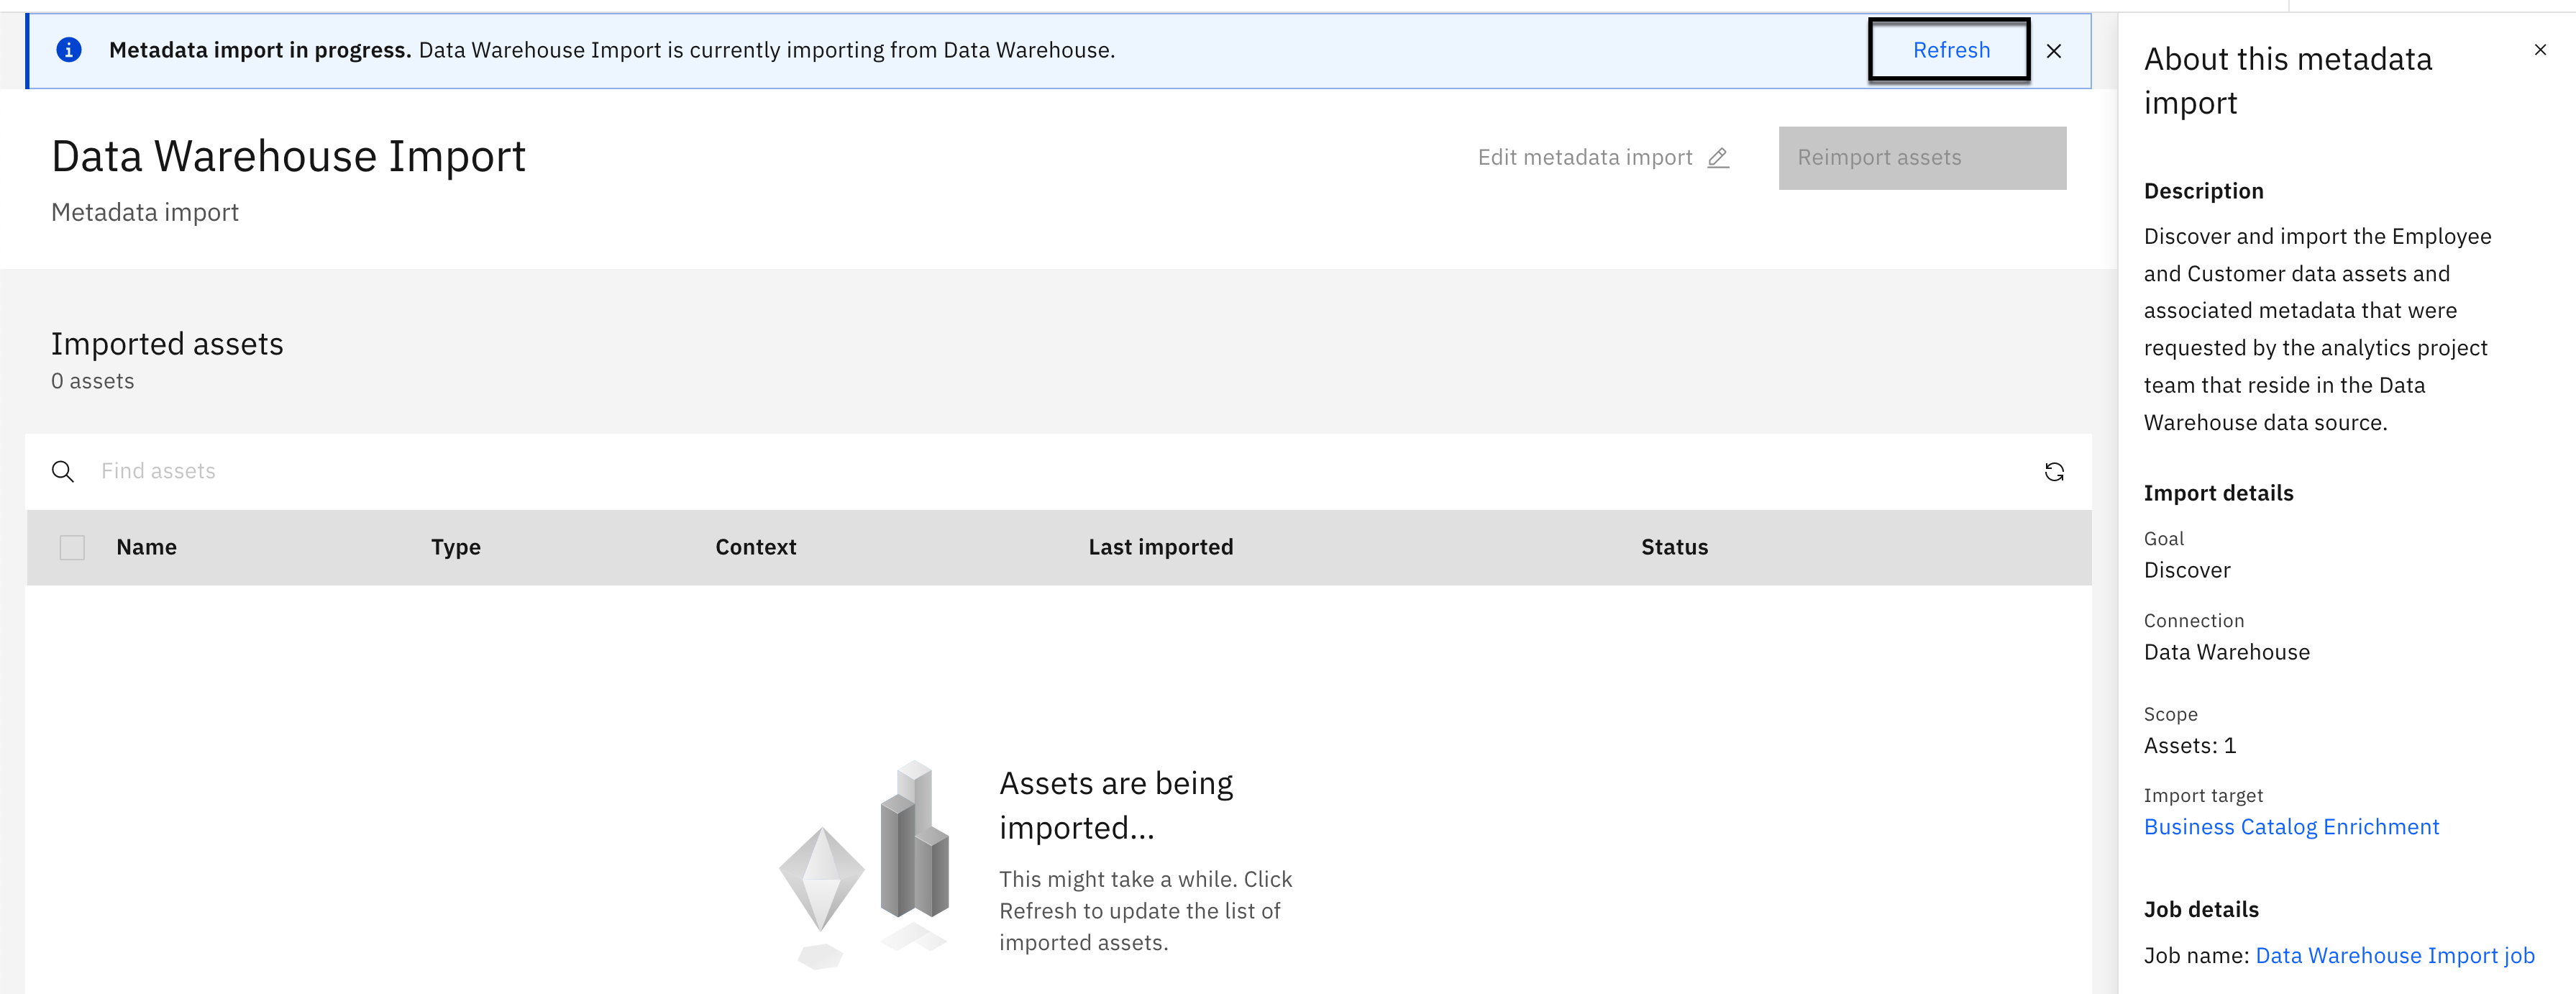Image resolution: width=2576 pixels, height=994 pixels.
Task: Click the circular refresh assets icon
Action: pyautogui.click(x=2054, y=472)
